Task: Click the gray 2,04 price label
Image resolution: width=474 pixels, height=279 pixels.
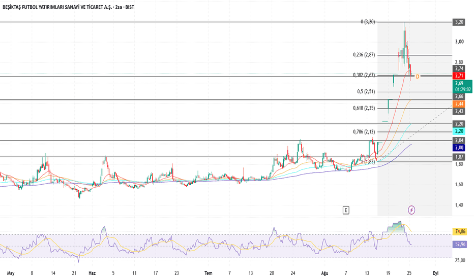Action: tap(459, 140)
